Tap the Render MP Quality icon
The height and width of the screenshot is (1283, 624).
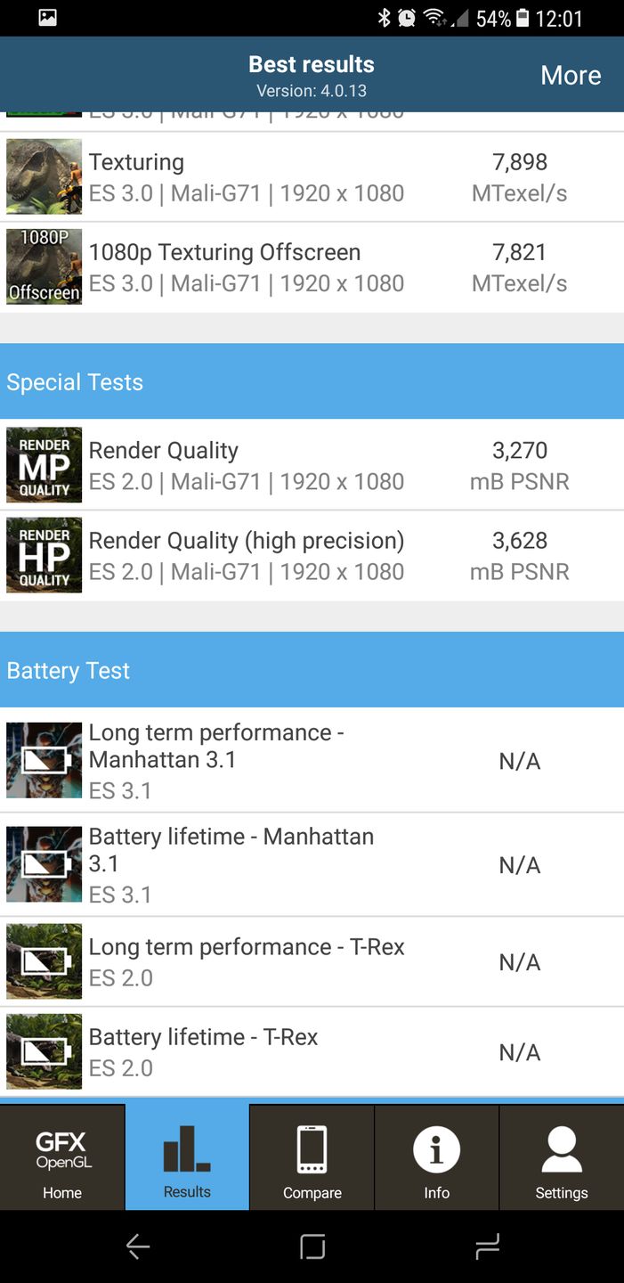point(45,465)
